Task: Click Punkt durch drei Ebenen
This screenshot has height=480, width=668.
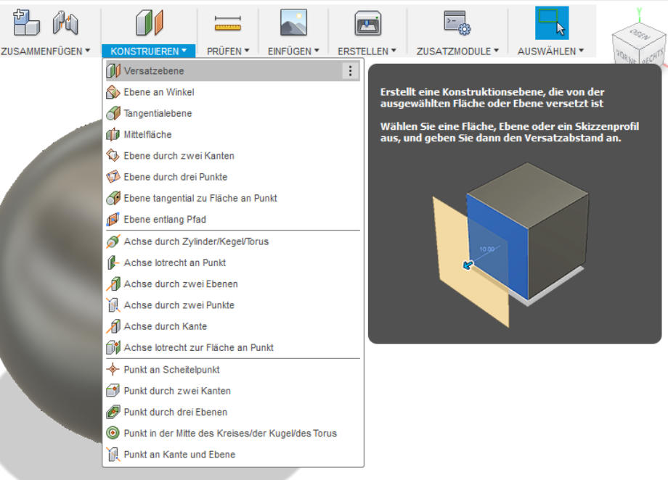Action: [232, 413]
